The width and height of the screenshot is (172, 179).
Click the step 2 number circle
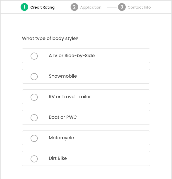pos(74,7)
